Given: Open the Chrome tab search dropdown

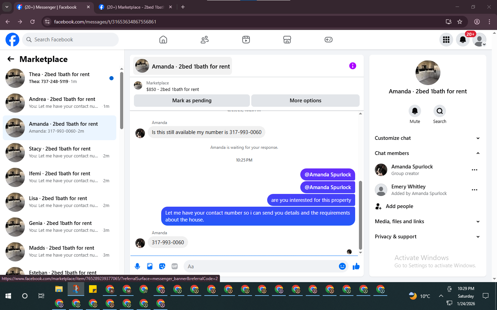Looking at the screenshot, I should [x=7, y=7].
